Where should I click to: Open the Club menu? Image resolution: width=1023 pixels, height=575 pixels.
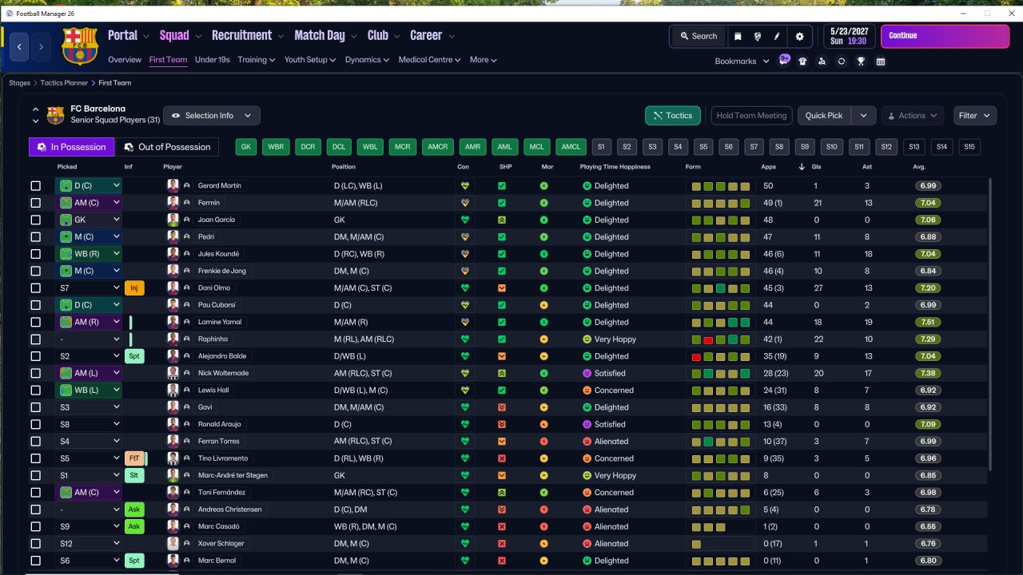tap(383, 36)
